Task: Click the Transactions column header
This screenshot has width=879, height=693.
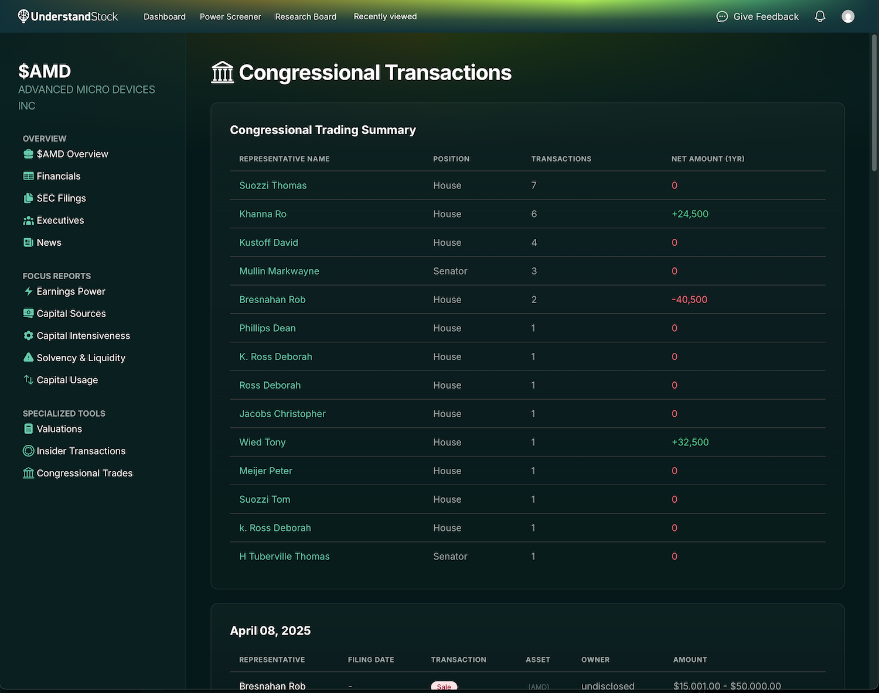Action: point(561,159)
